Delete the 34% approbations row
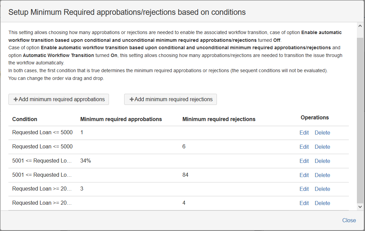Image resolution: width=365 pixels, height=231 pixels. click(322, 161)
